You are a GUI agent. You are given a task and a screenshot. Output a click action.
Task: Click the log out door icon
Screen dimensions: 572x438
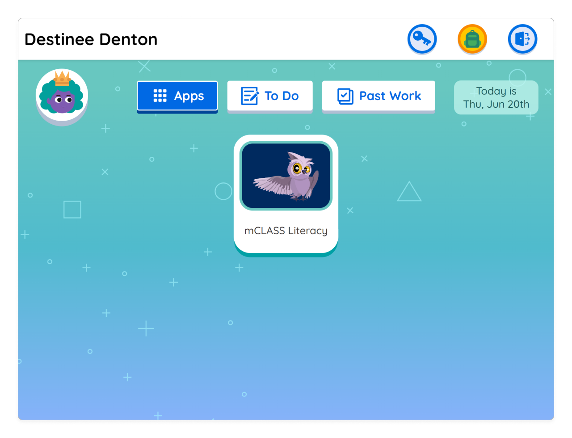(522, 39)
